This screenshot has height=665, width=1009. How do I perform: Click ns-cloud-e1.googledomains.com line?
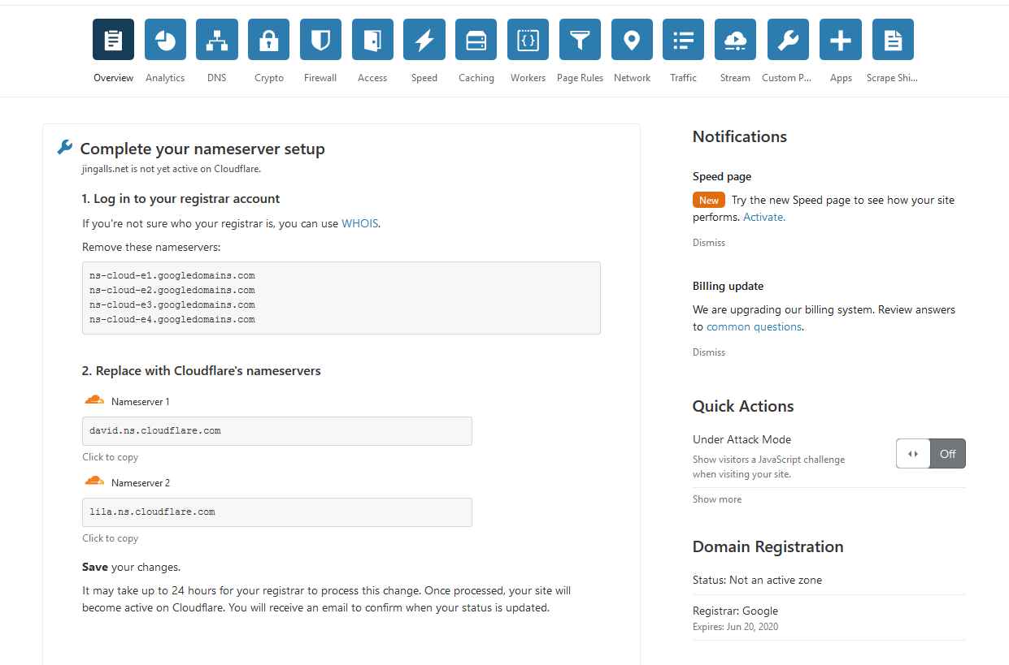click(172, 275)
